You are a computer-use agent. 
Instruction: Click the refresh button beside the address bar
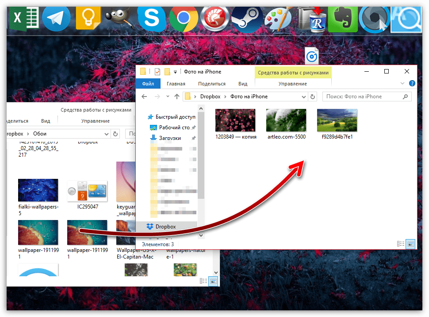click(313, 97)
